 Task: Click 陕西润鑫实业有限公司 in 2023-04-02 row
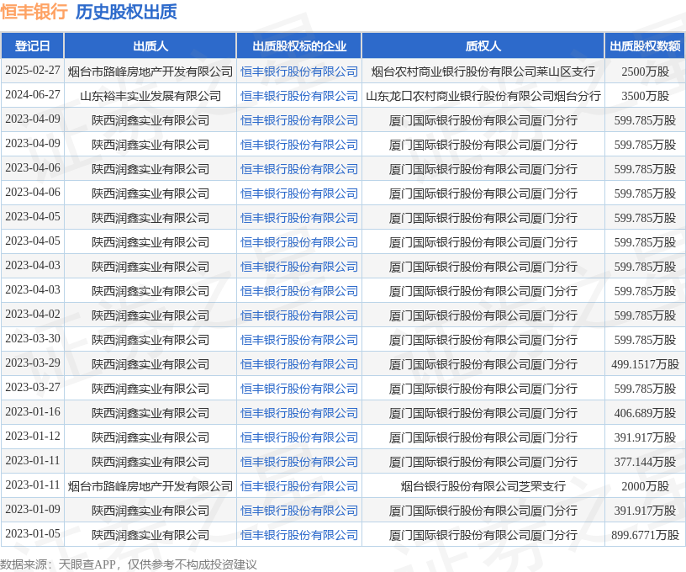click(150, 315)
